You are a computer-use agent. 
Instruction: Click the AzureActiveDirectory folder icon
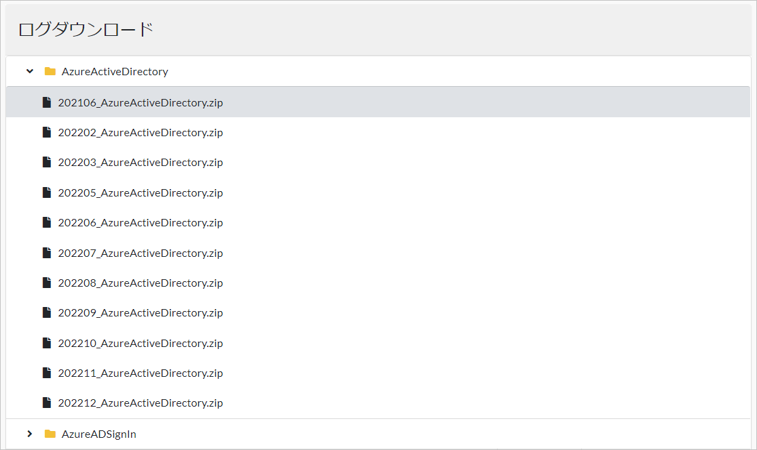click(50, 71)
